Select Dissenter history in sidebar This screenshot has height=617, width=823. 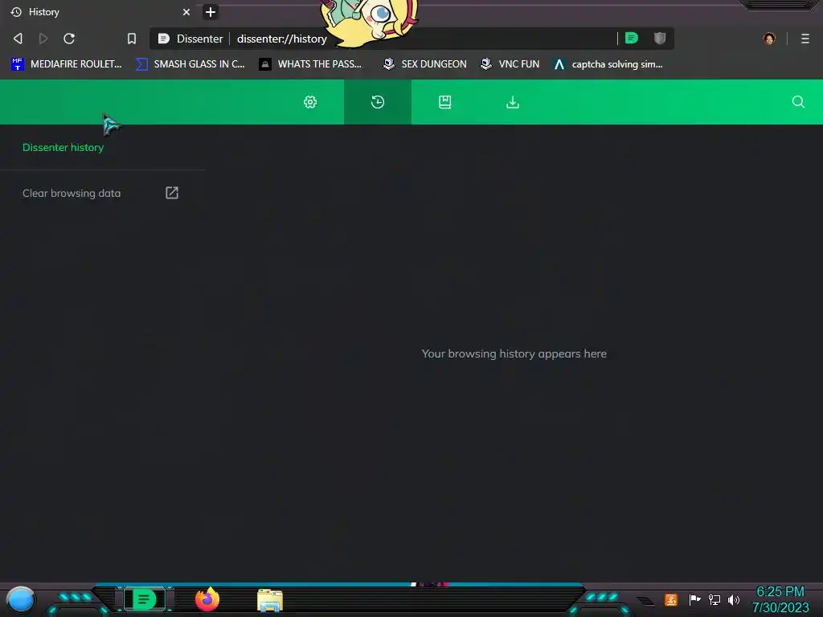(63, 148)
